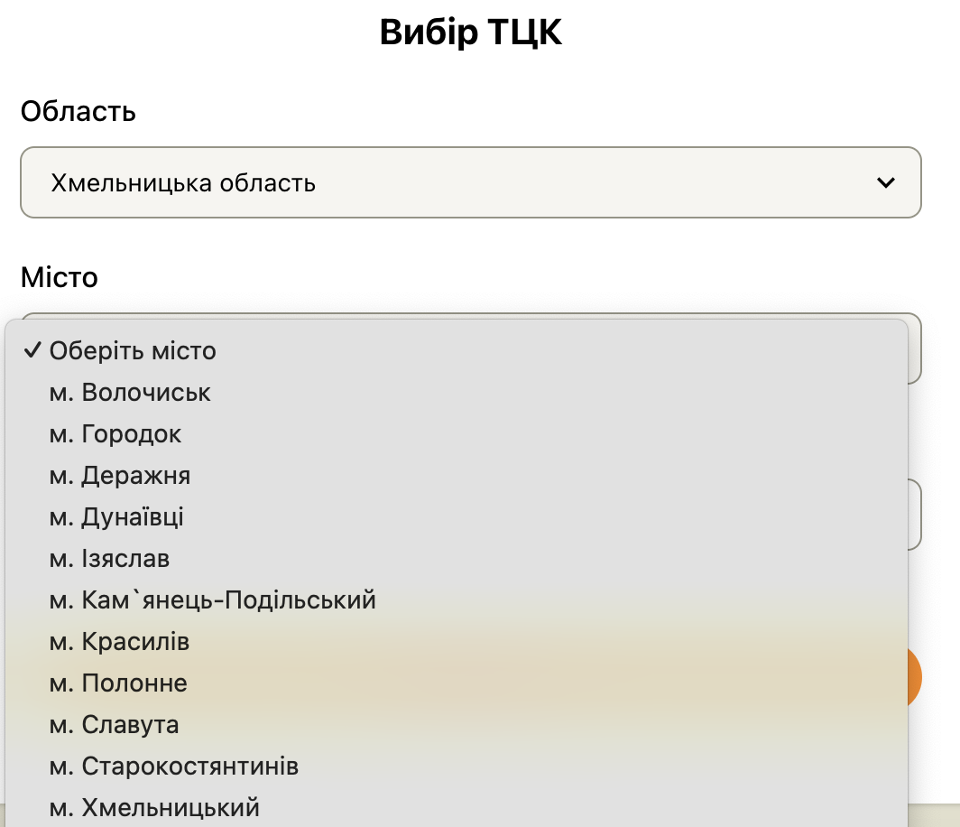This screenshot has height=827, width=960.
Task: Click the checkmark beside Оберіть місто
Action: coord(33,350)
